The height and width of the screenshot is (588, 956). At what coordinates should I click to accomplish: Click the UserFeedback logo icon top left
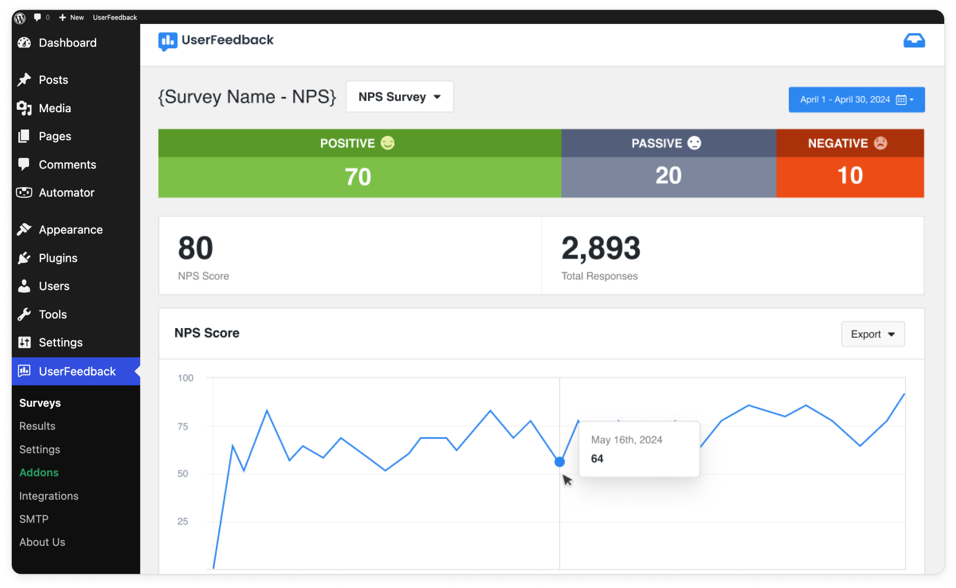[167, 40]
